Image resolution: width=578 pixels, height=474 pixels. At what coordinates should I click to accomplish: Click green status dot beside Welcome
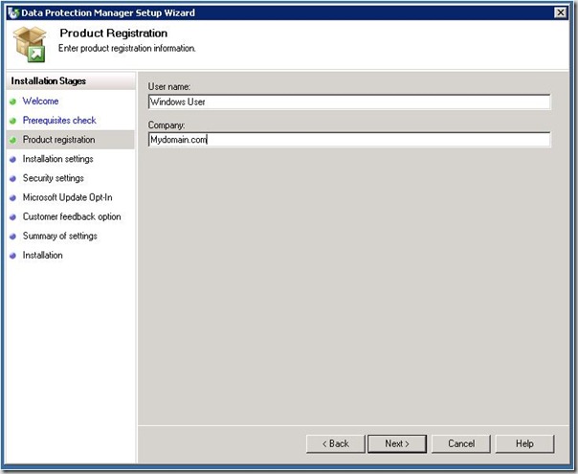click(12, 102)
